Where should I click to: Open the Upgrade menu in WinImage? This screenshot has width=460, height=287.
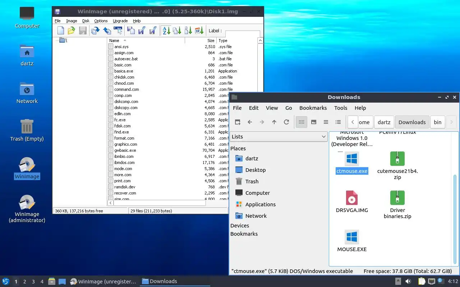click(120, 21)
